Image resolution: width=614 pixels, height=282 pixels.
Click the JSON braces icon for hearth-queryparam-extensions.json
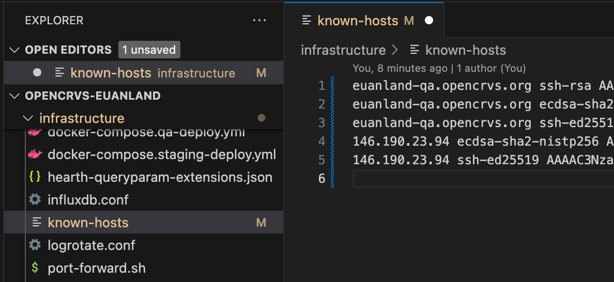pos(35,177)
